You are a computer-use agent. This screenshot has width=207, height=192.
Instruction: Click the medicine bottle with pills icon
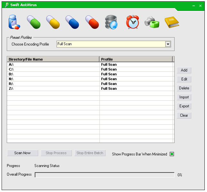pos(14,22)
